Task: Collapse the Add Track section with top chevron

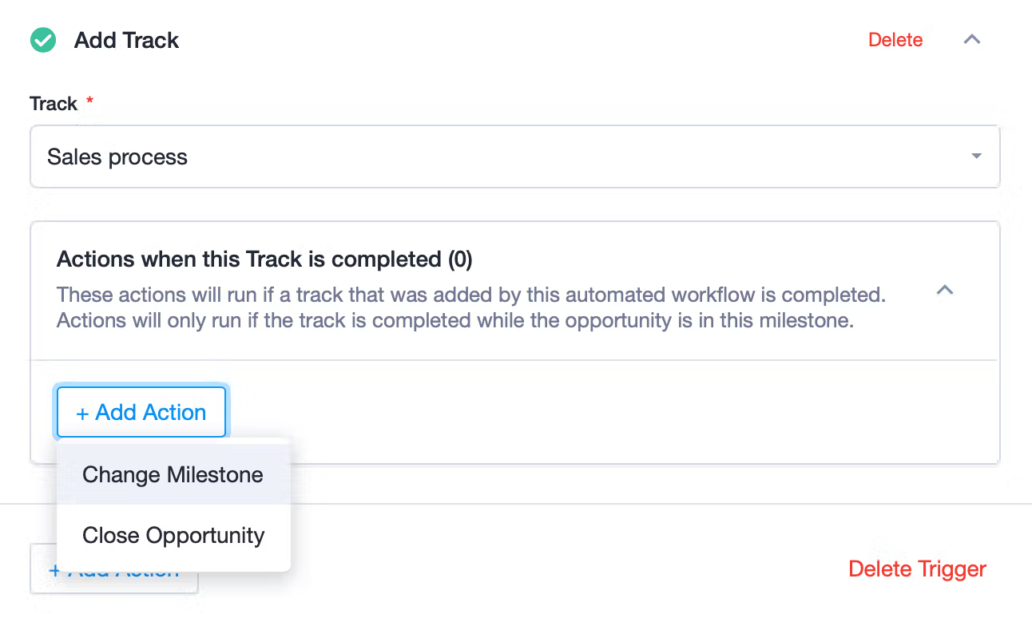Action: pos(971,39)
